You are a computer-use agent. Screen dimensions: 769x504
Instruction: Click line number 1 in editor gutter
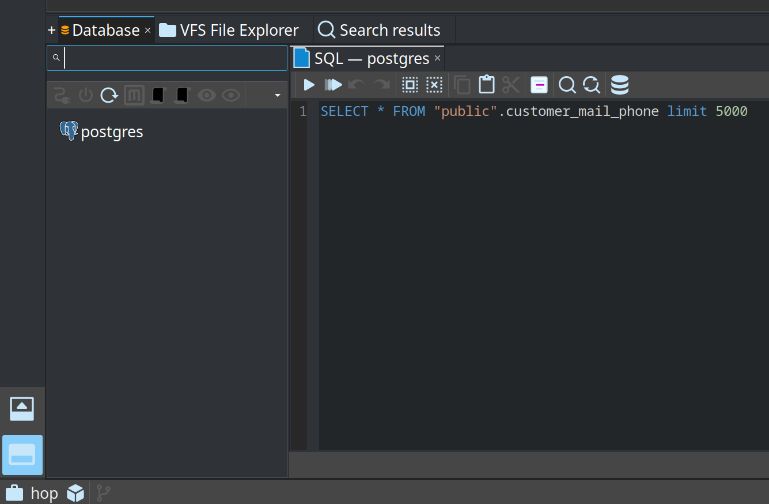(303, 111)
